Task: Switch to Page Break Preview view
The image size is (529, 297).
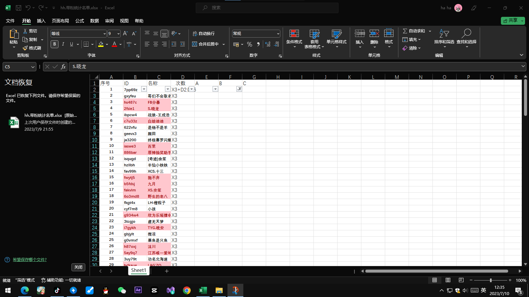Action: [x=461, y=280]
